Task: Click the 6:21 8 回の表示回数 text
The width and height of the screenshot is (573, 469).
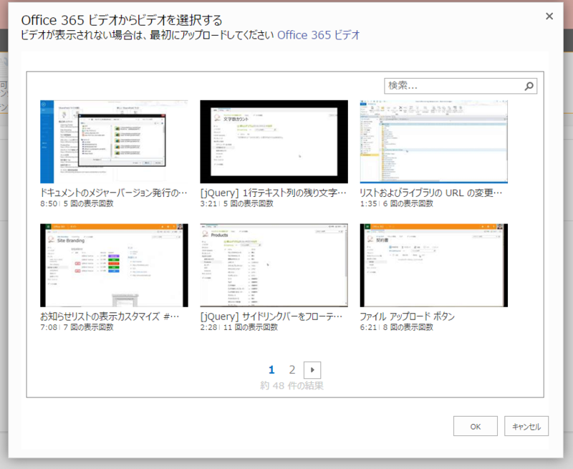Action: click(397, 327)
